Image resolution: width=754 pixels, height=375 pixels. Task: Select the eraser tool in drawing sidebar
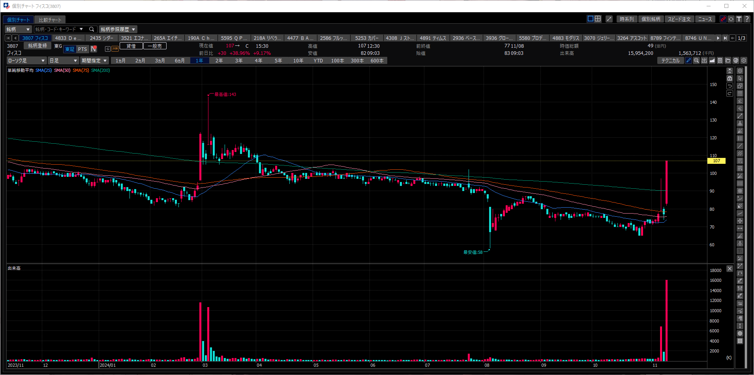(740, 101)
